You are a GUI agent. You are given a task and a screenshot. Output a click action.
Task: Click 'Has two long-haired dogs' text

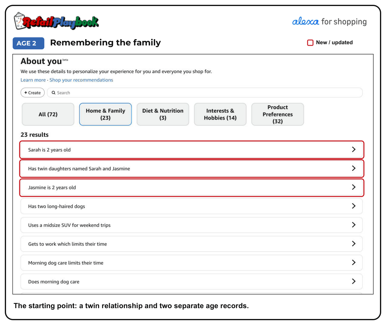click(56, 206)
